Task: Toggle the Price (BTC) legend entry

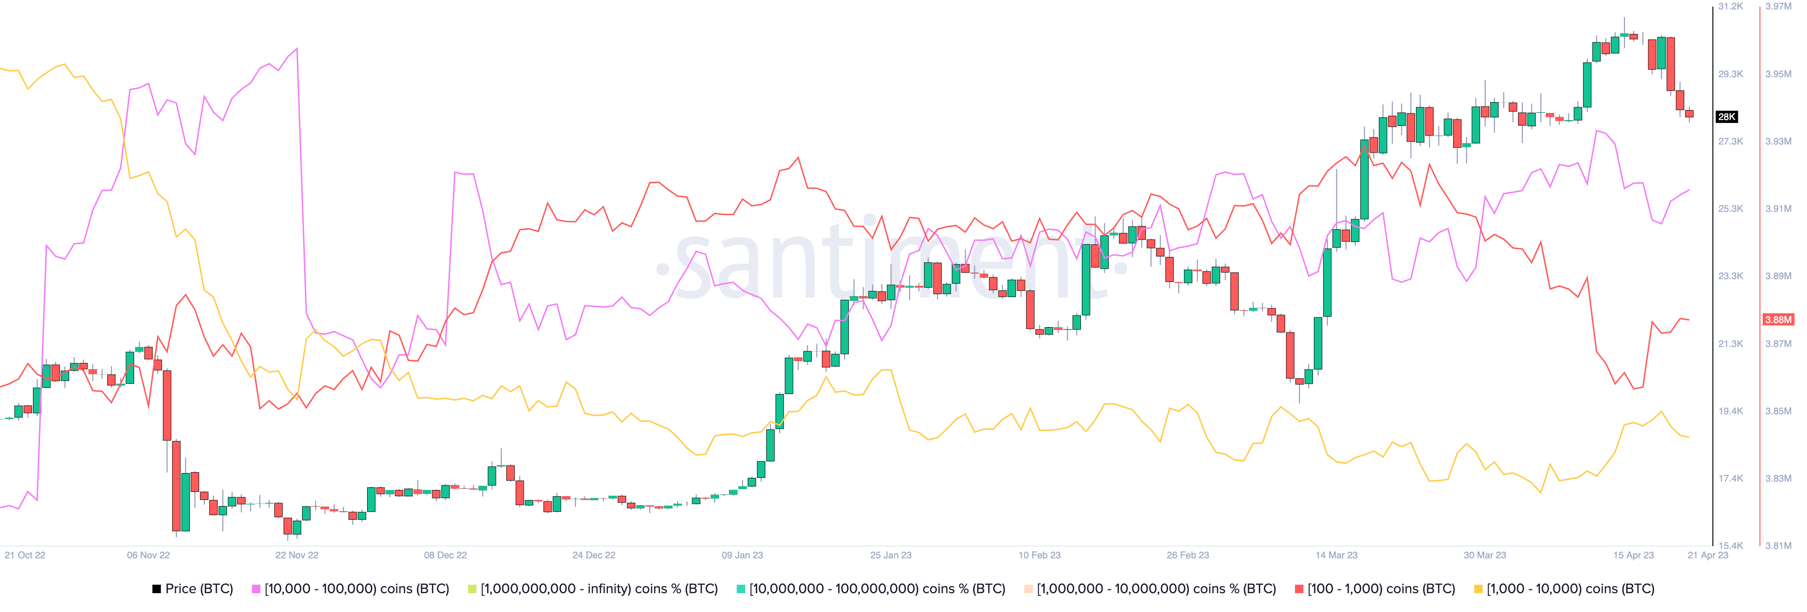Action: (199, 589)
